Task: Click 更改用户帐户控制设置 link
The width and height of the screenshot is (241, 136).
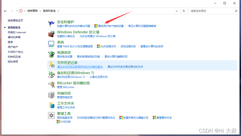Action: click(111, 26)
